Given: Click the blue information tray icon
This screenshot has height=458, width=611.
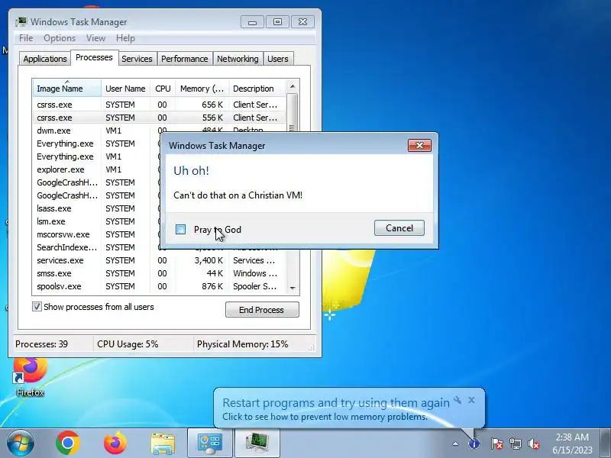Looking at the screenshot, I should [x=474, y=443].
